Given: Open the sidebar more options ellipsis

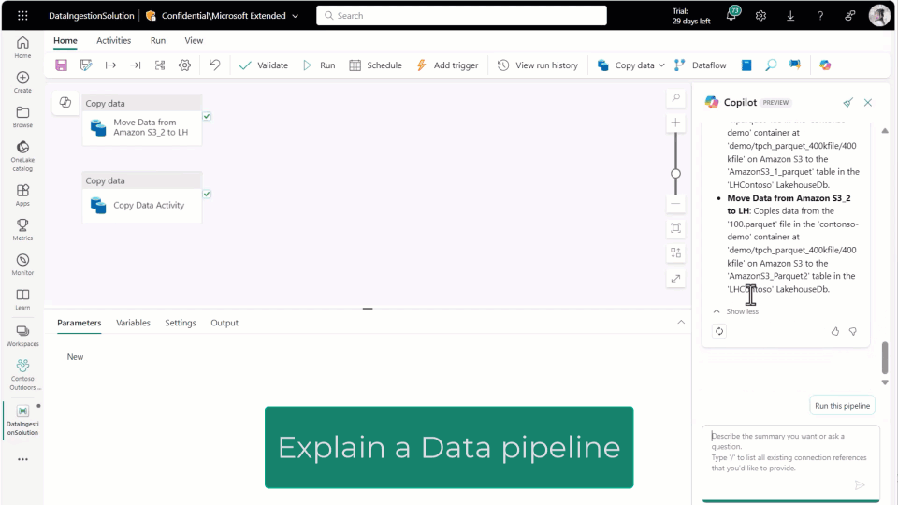Looking at the screenshot, I should [22, 459].
